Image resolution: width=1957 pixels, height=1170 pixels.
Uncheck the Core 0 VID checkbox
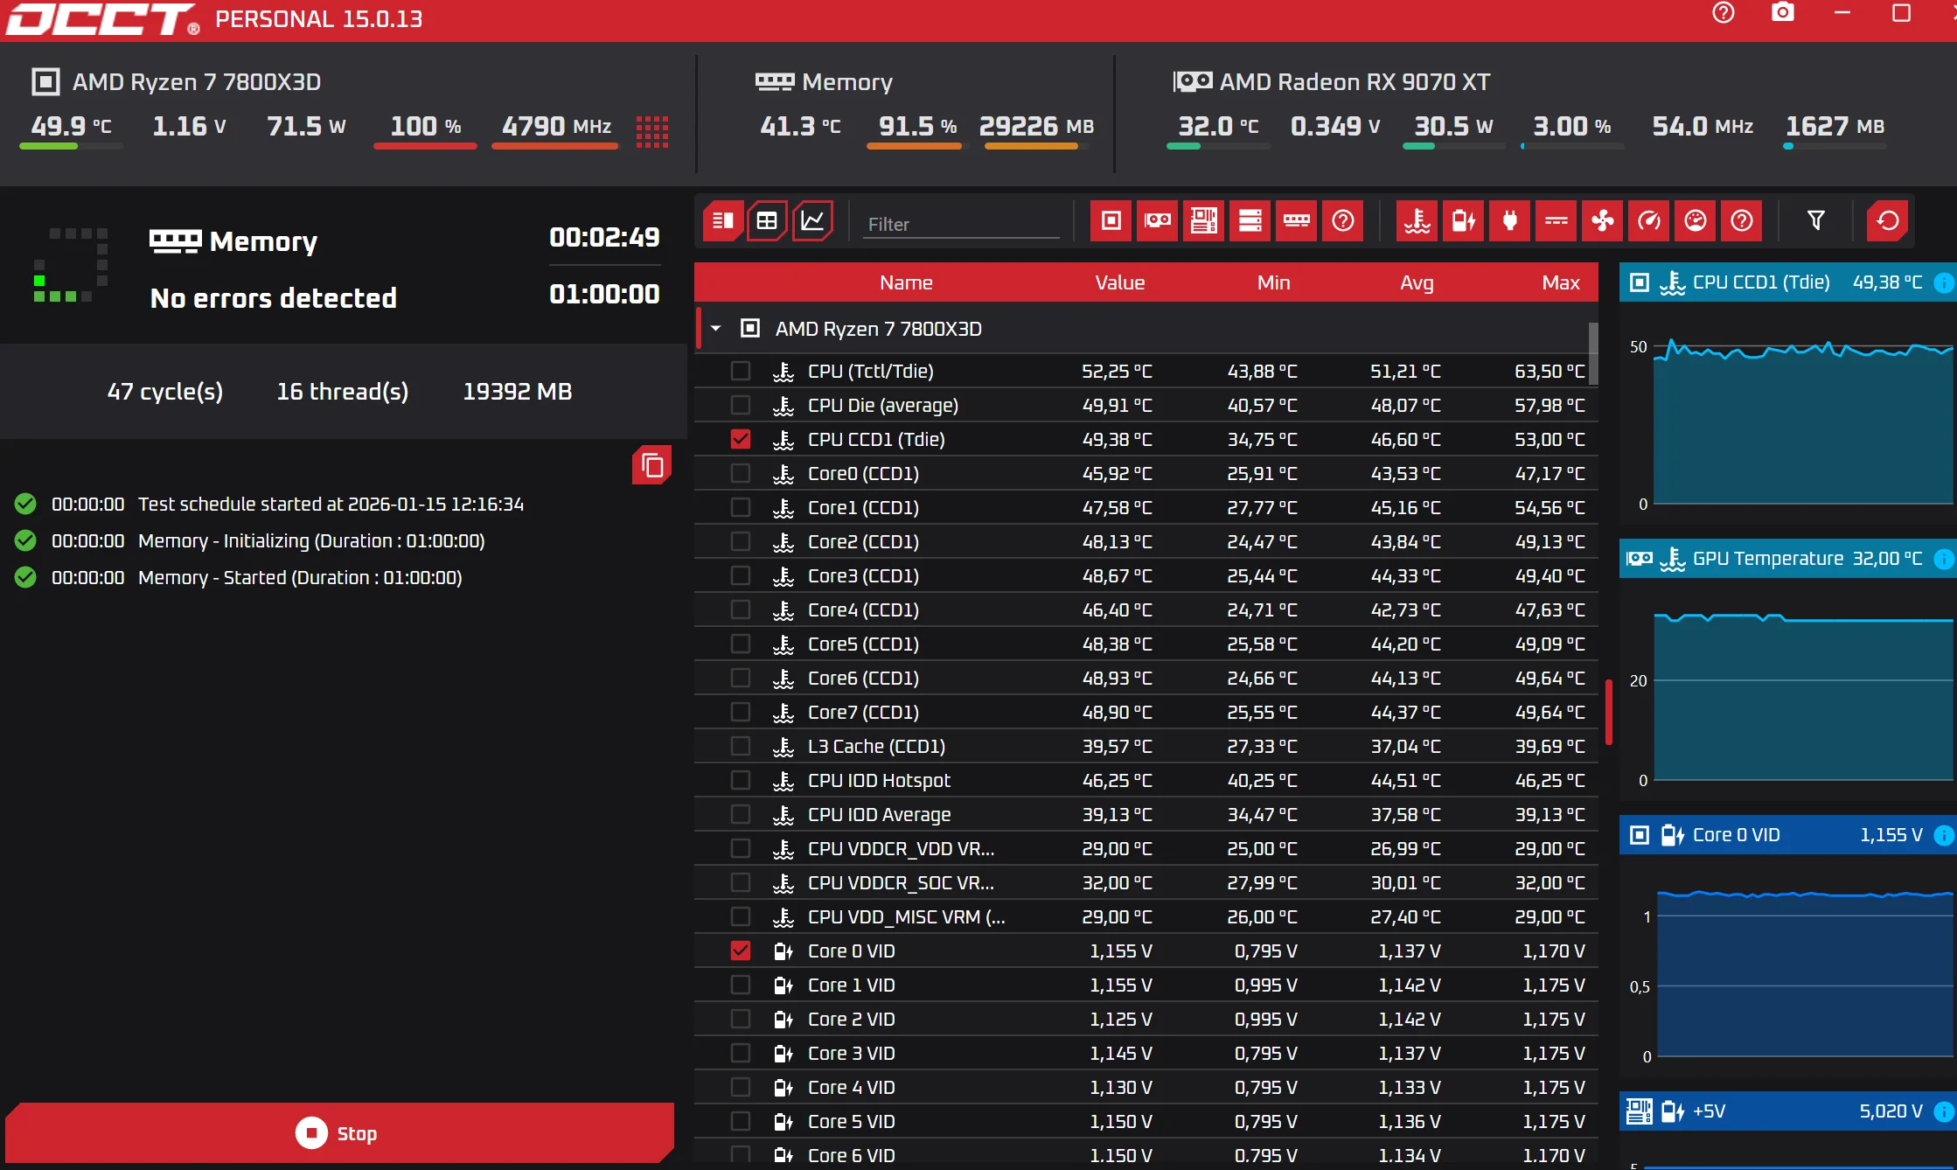pyautogui.click(x=741, y=951)
